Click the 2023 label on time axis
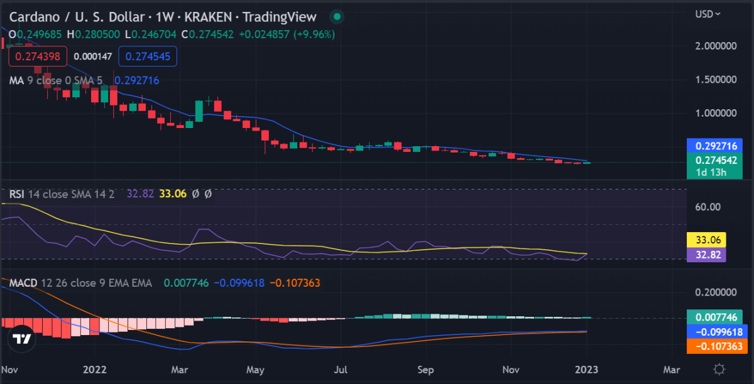The height and width of the screenshot is (384, 754). pos(586,368)
